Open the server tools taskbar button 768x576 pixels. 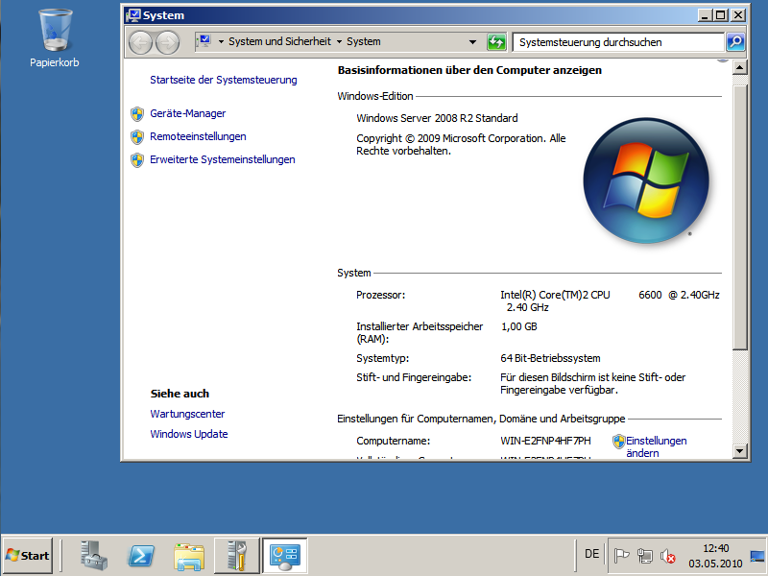[236, 556]
